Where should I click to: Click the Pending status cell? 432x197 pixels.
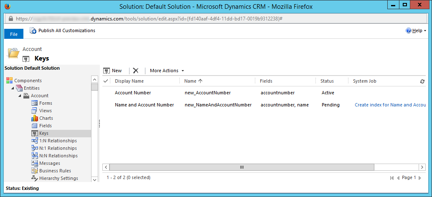click(330, 105)
